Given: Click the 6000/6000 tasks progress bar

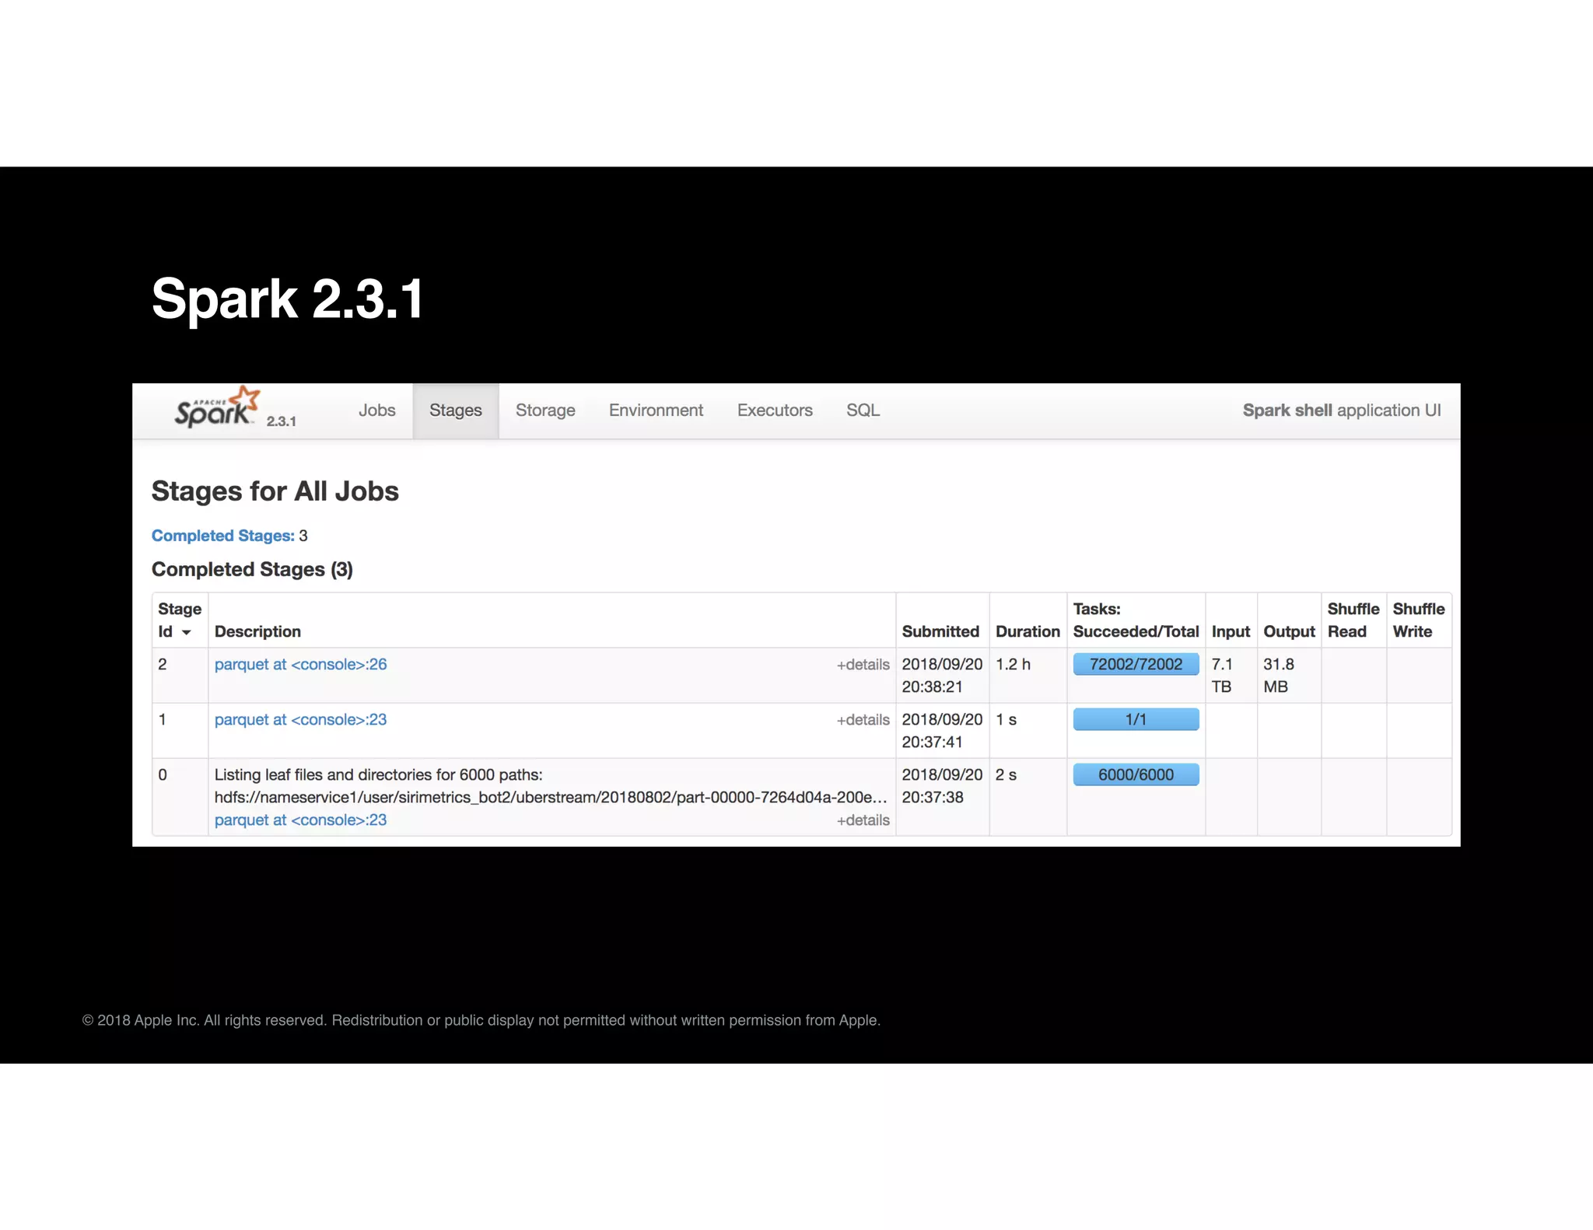Looking at the screenshot, I should point(1135,775).
